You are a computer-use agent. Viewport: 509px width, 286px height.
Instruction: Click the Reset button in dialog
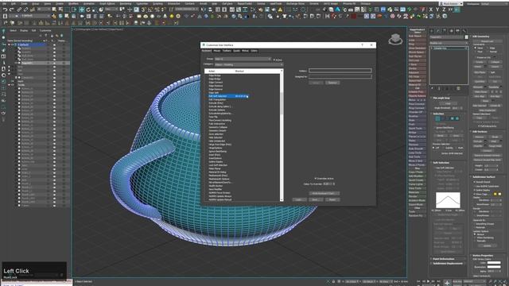pyautogui.click(x=332, y=199)
